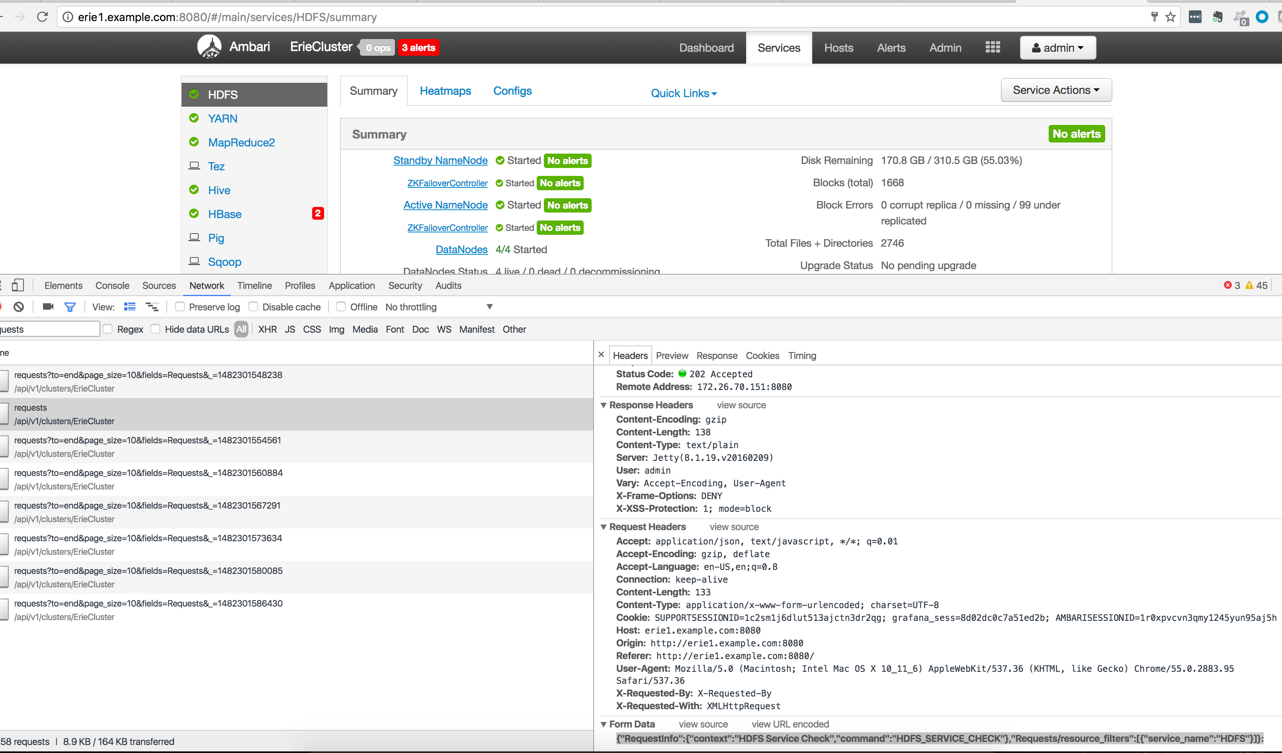
Task: Switch to the Heatmaps tab
Action: coord(445,90)
